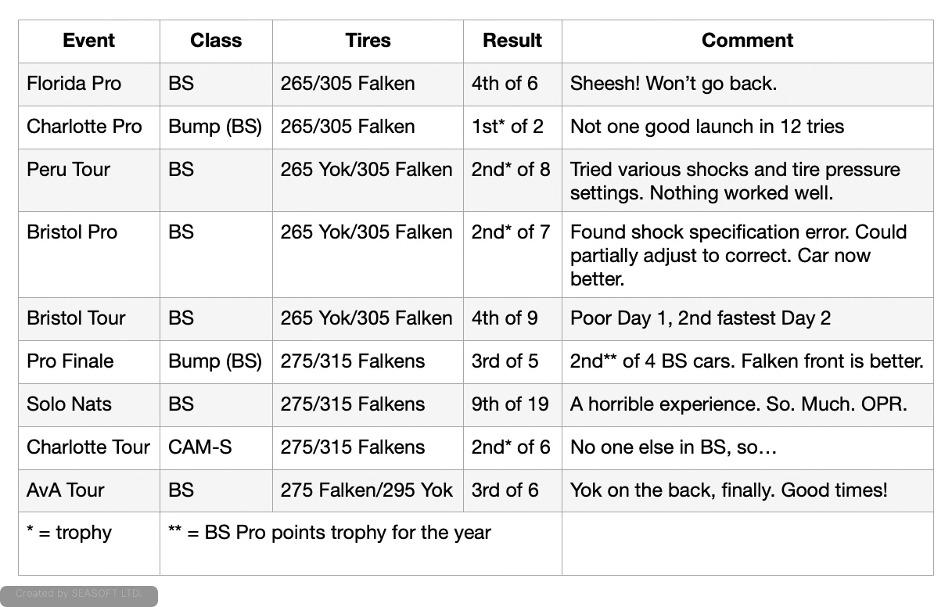Select the Comment column header
The height and width of the screenshot is (607, 952).
(747, 41)
